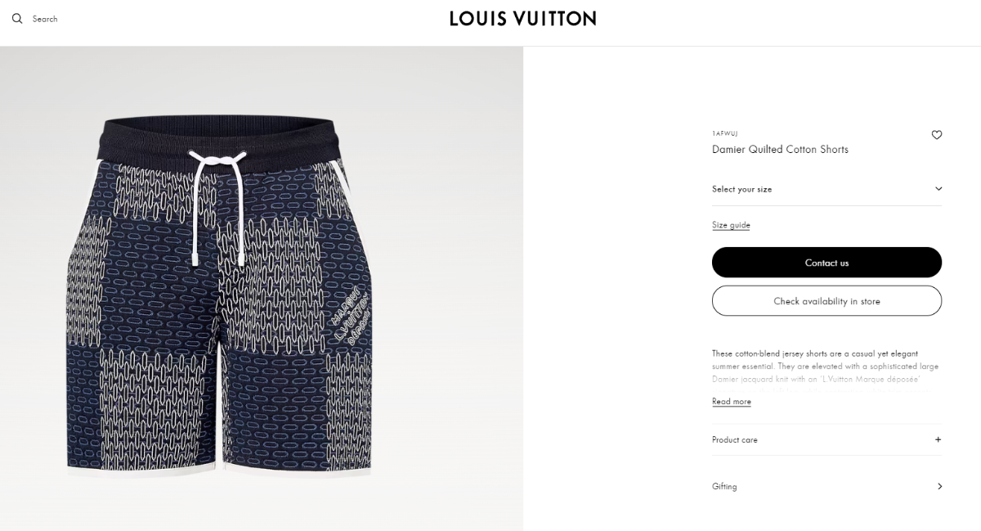981x531 pixels.
Task: Add shorts to wishlist with heart icon
Action: [937, 135]
